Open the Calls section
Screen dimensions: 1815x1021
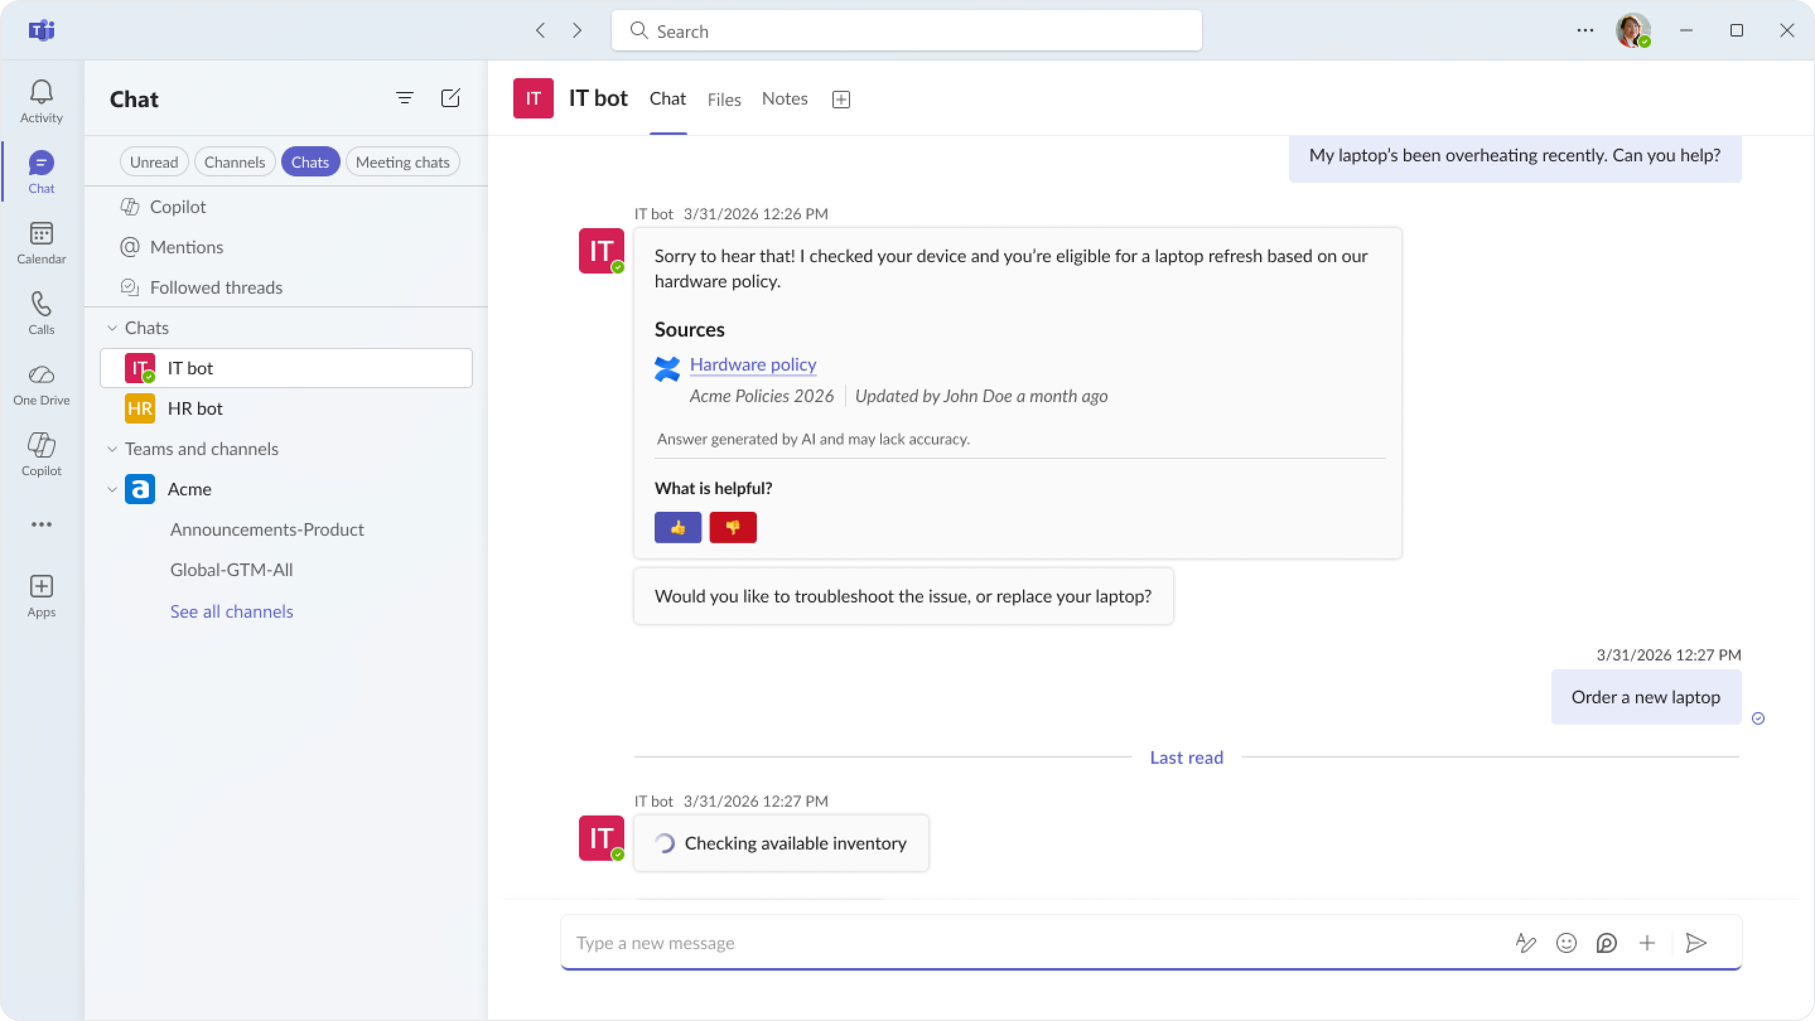[x=41, y=313]
